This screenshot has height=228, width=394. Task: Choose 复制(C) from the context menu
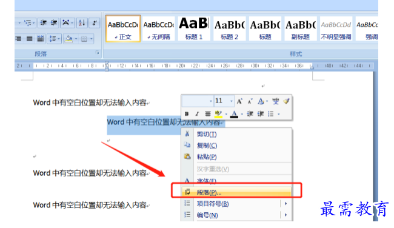(x=236, y=146)
